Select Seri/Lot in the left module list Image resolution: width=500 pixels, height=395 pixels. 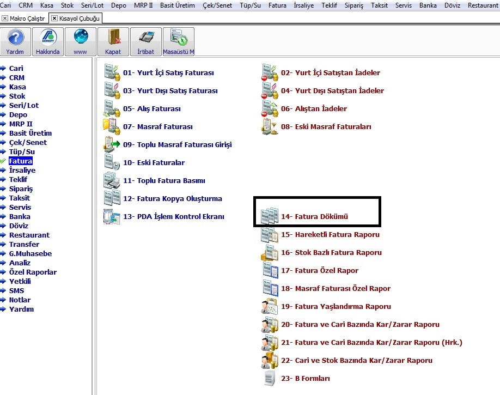pos(24,105)
